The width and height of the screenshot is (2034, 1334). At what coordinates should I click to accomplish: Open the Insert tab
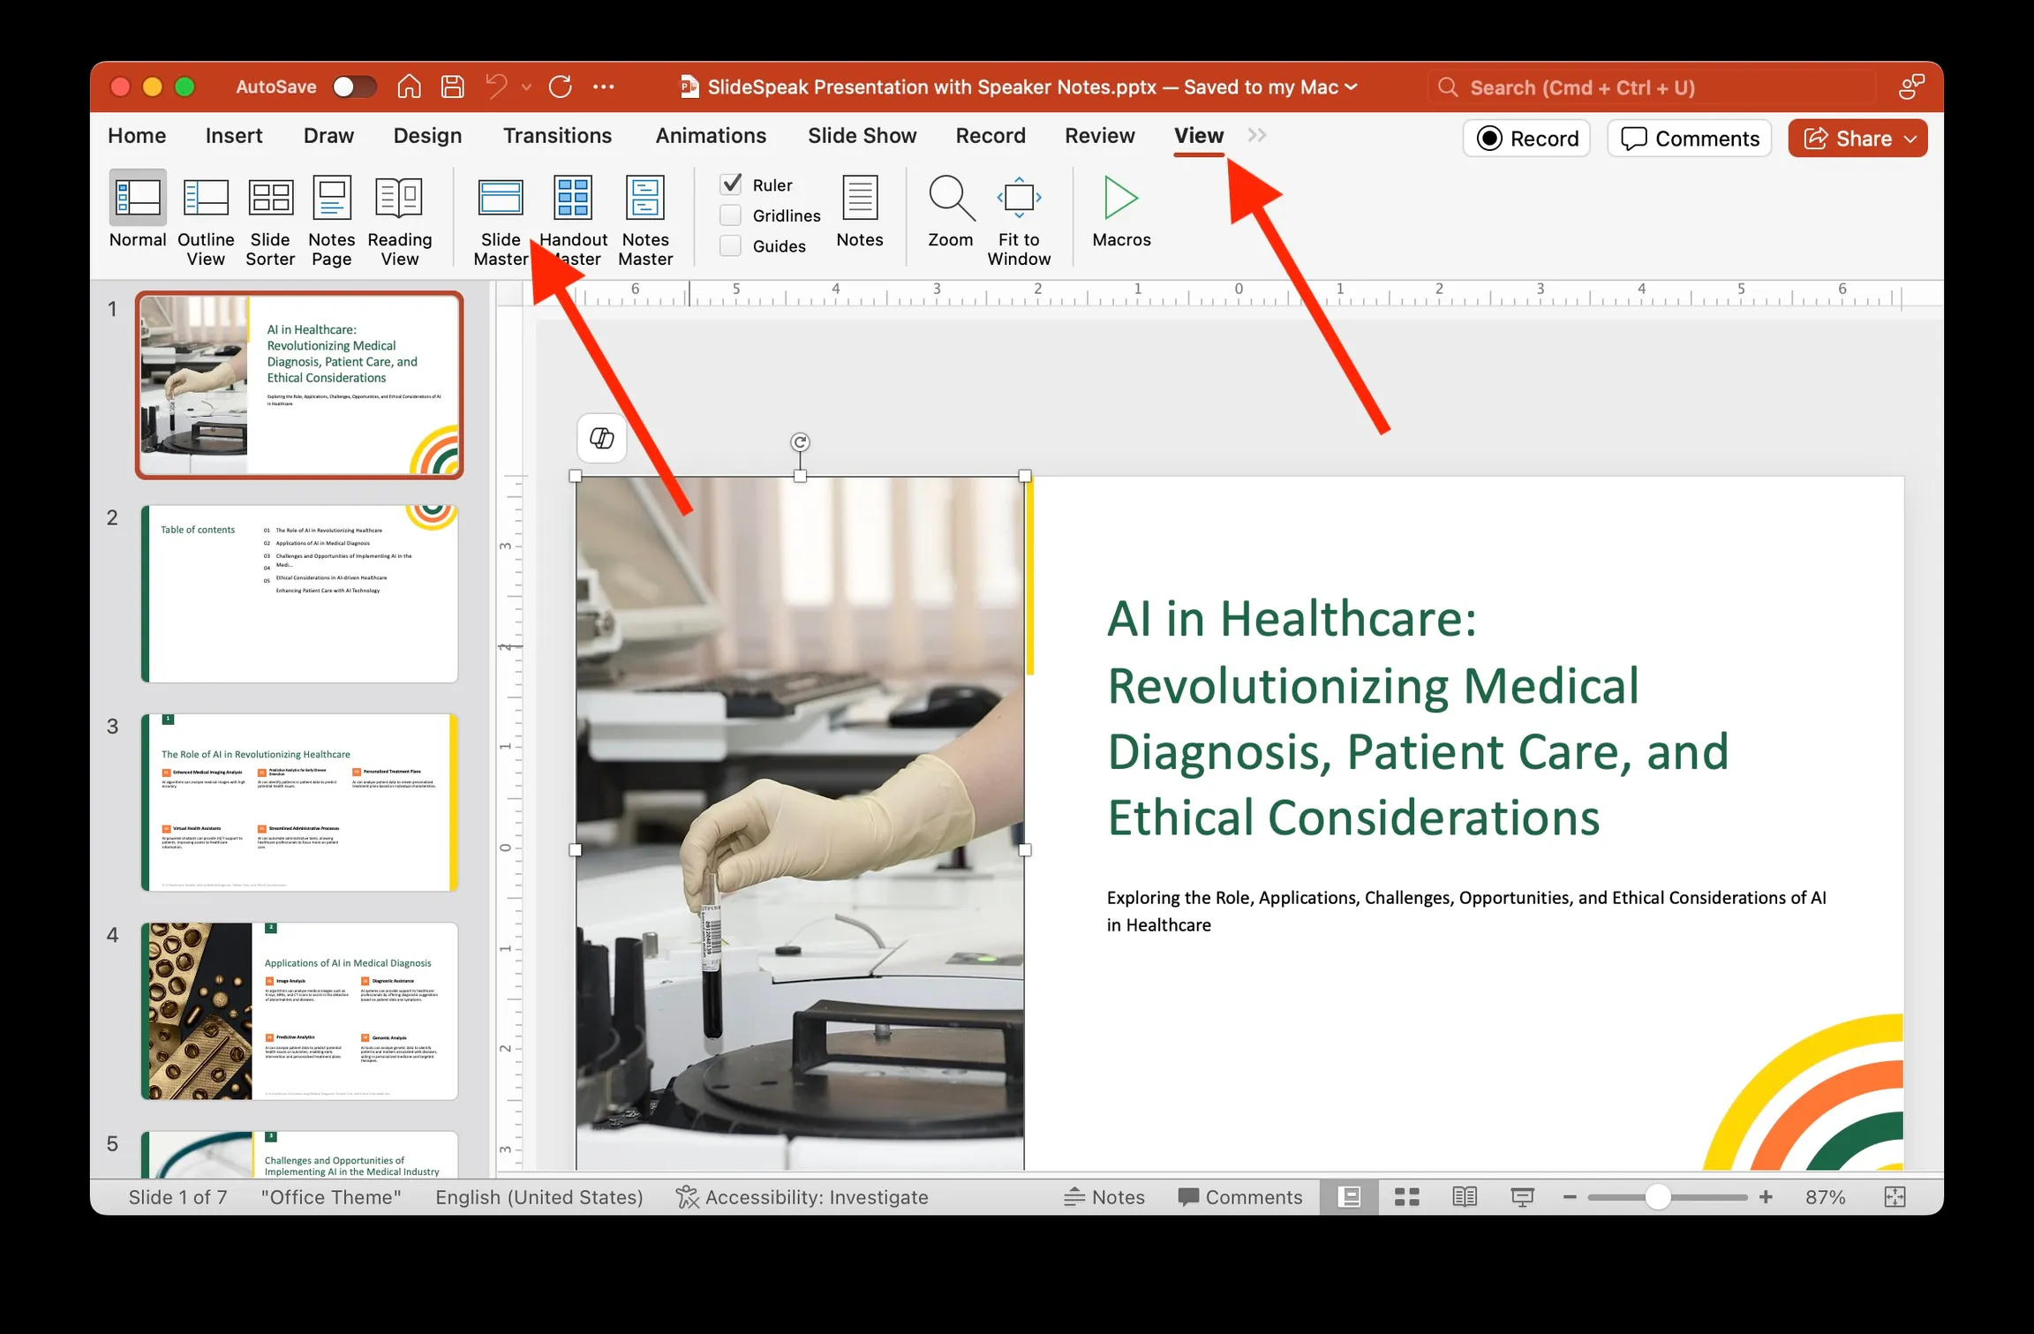(234, 135)
